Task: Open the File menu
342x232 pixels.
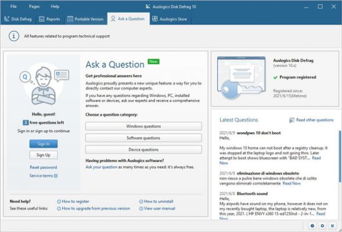Action: 13,6
